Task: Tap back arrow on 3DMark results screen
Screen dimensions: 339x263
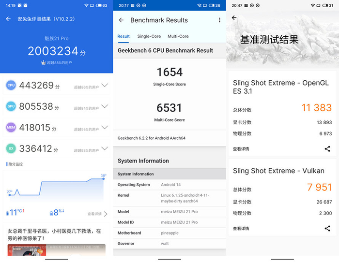Action: coord(234,18)
